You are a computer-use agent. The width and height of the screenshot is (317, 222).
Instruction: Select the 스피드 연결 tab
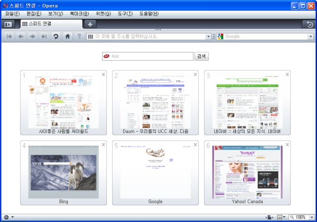51,24
